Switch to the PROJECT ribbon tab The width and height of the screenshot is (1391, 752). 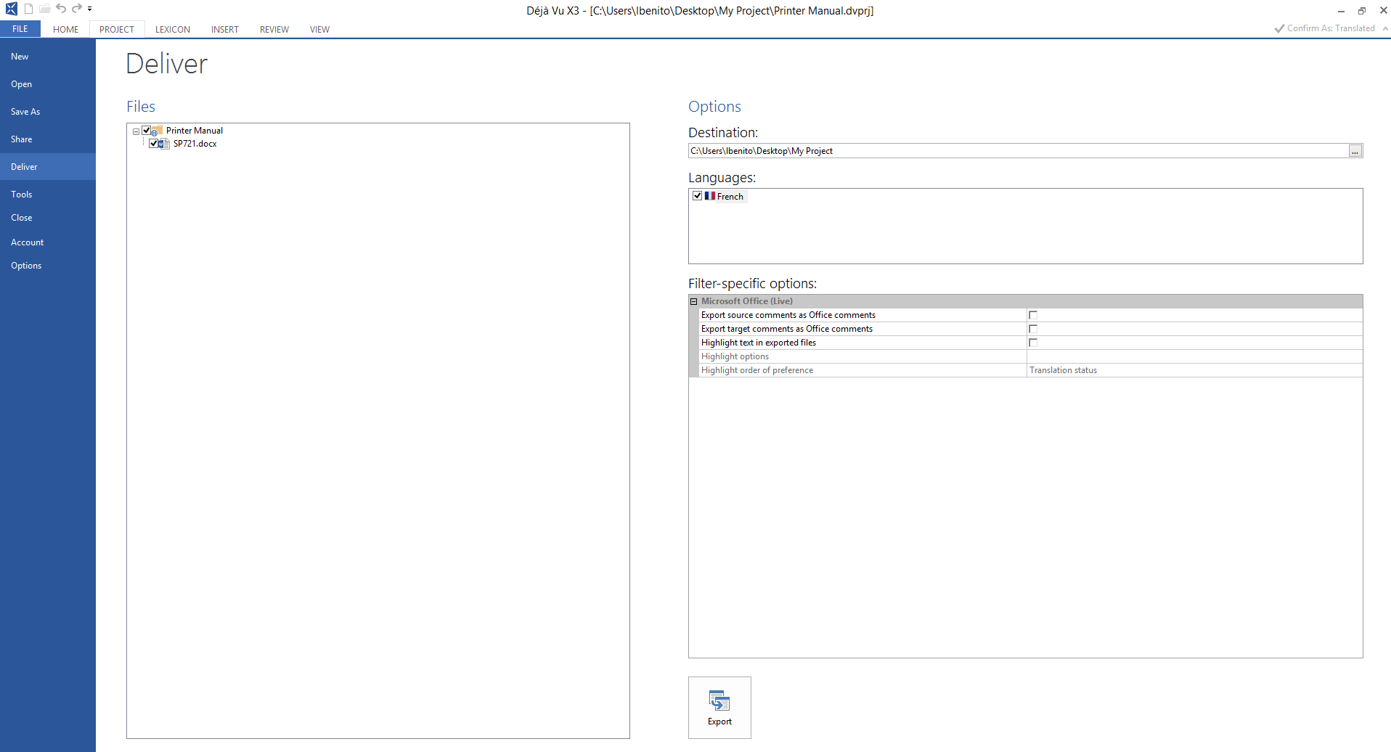coord(117,29)
